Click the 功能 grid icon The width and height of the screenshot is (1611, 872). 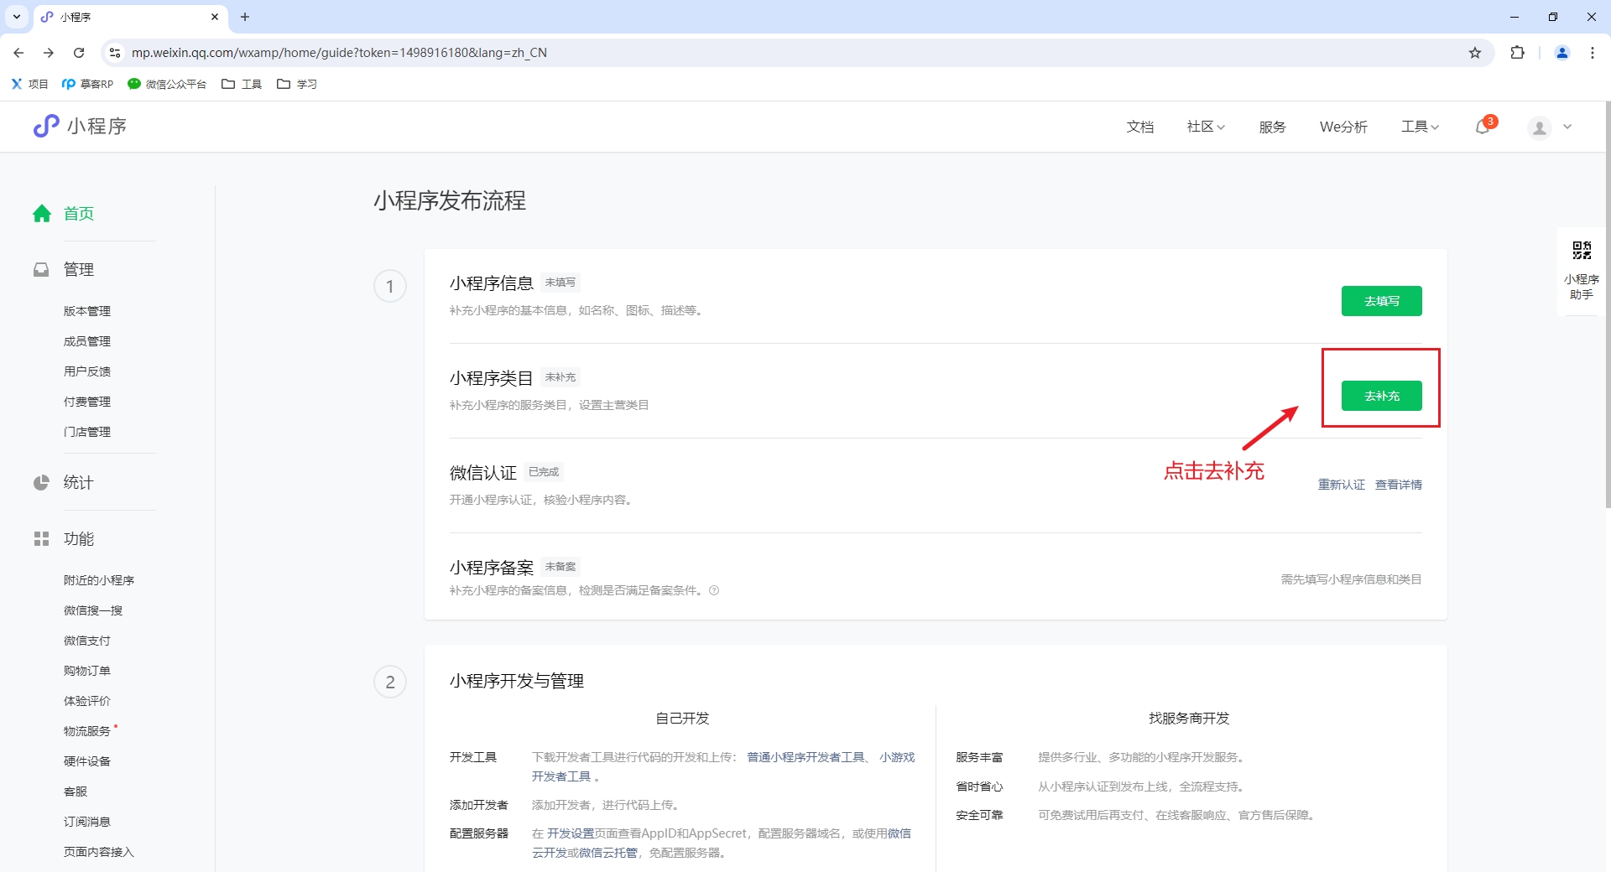point(41,538)
